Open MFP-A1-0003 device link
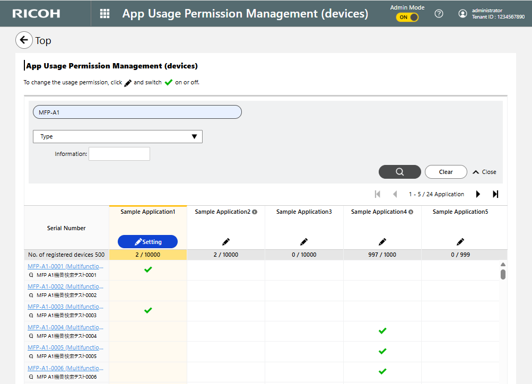 (65, 307)
